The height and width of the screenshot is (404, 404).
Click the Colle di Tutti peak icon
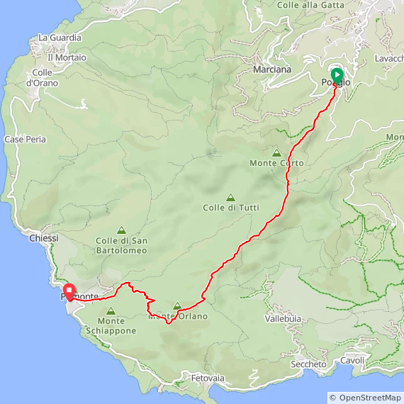point(230,198)
